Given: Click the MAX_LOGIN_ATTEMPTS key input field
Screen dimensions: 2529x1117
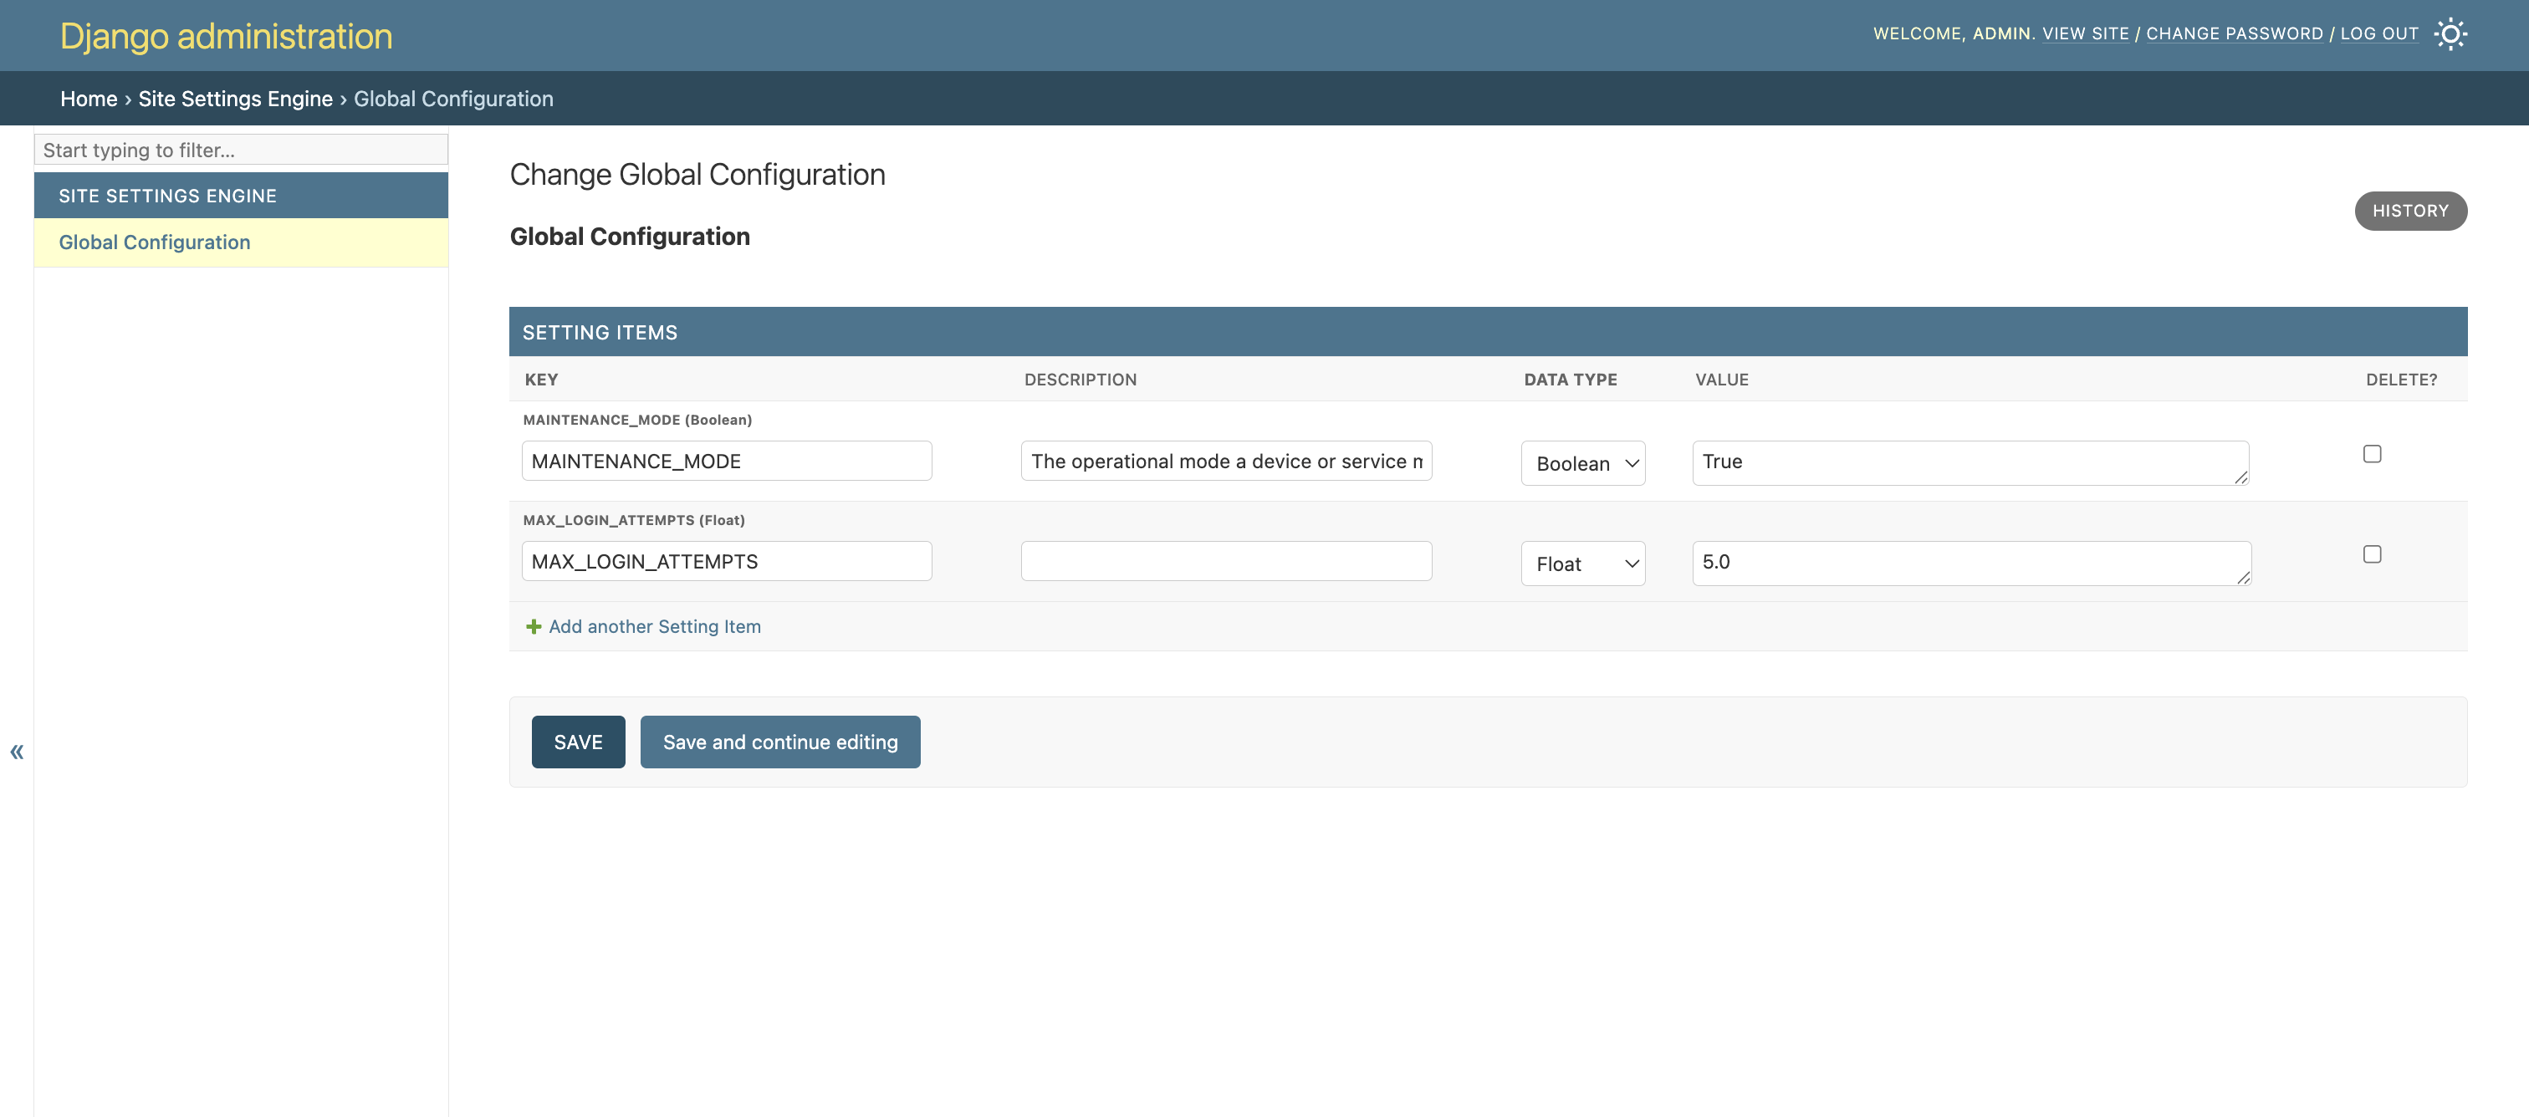Looking at the screenshot, I should (x=727, y=562).
